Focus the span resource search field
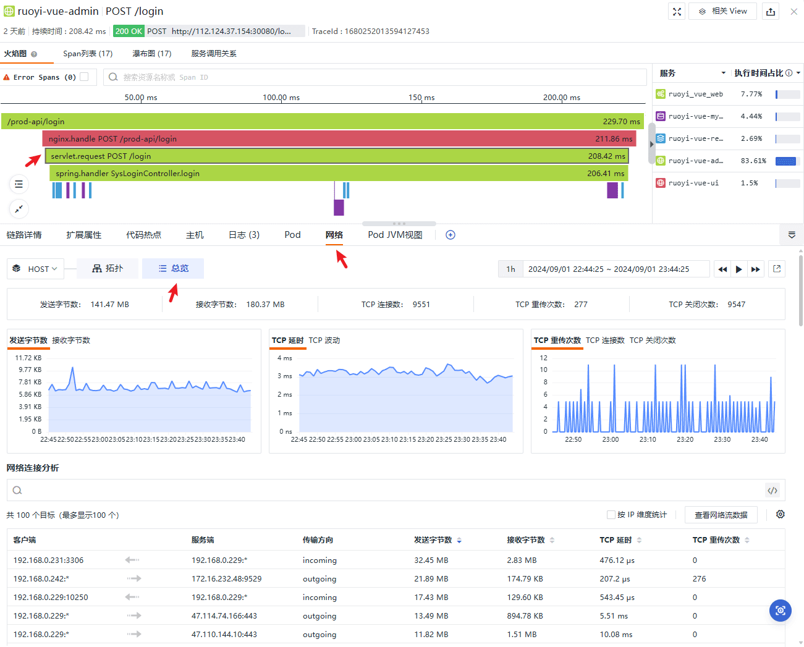The image size is (804, 647). coord(374,77)
